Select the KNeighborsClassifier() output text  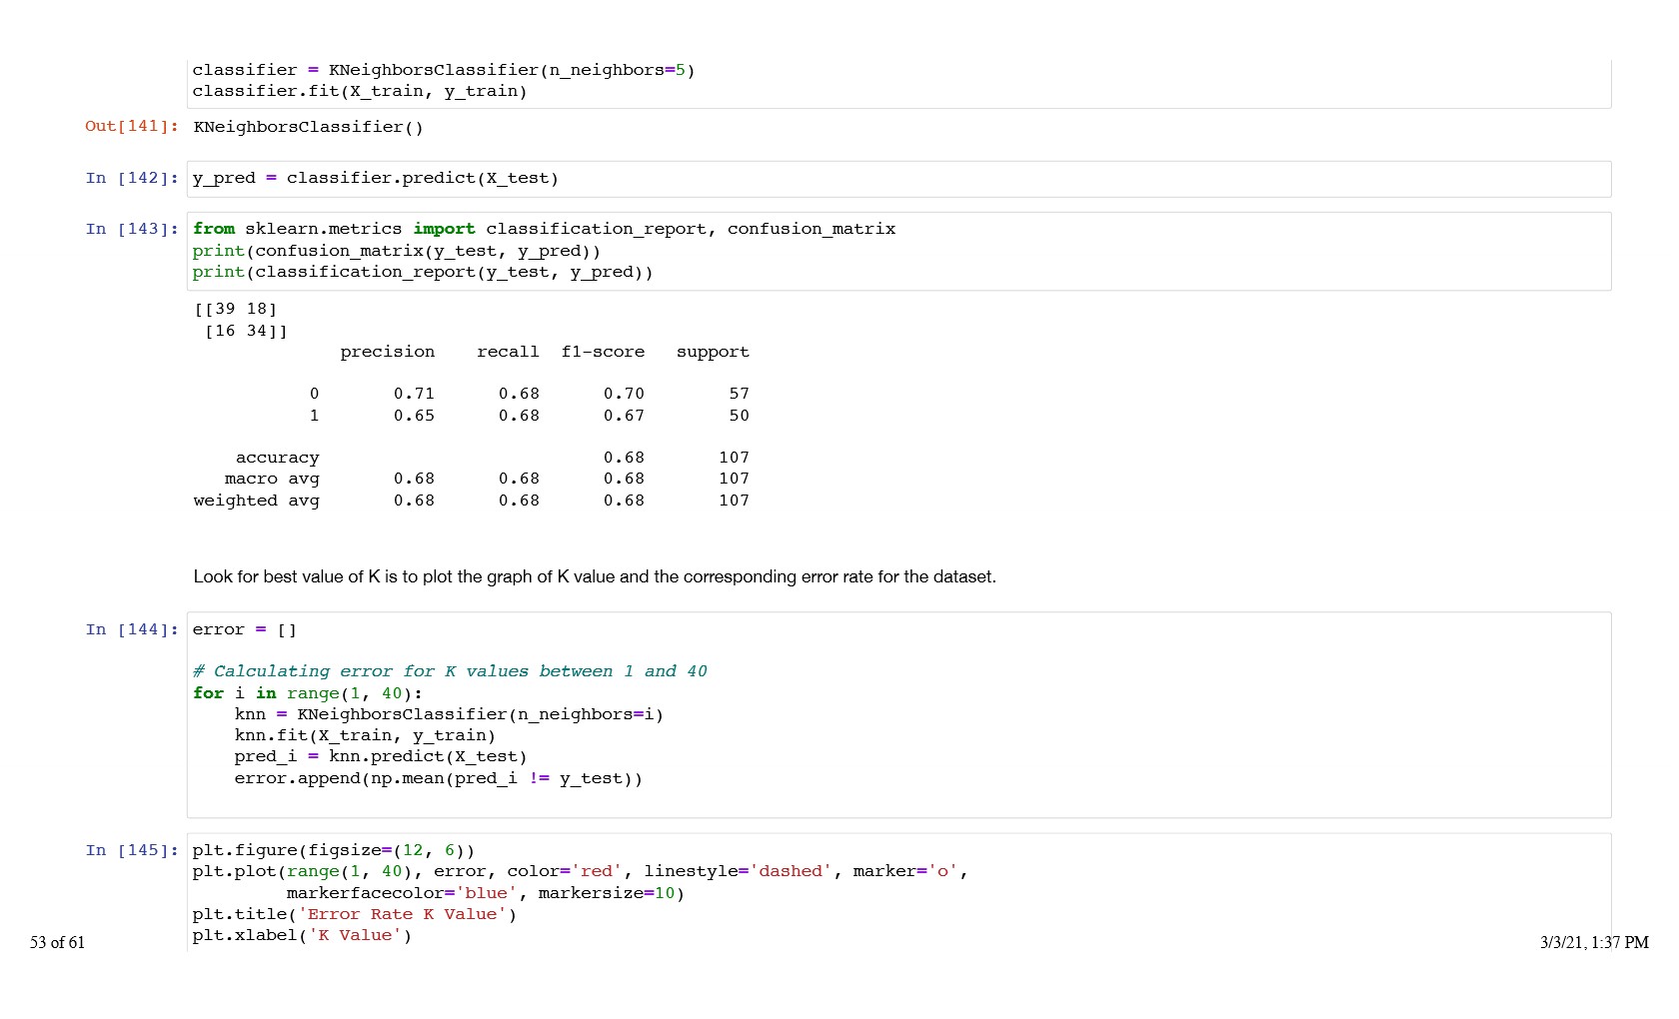tap(308, 127)
